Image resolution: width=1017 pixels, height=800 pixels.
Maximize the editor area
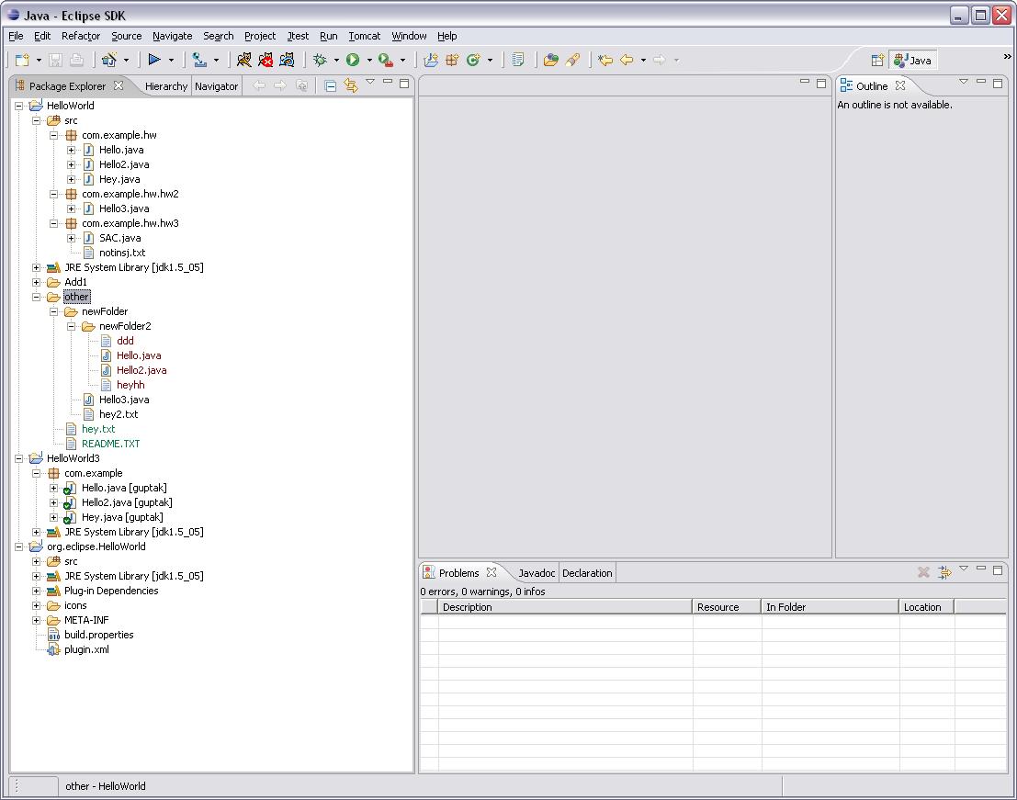point(821,83)
